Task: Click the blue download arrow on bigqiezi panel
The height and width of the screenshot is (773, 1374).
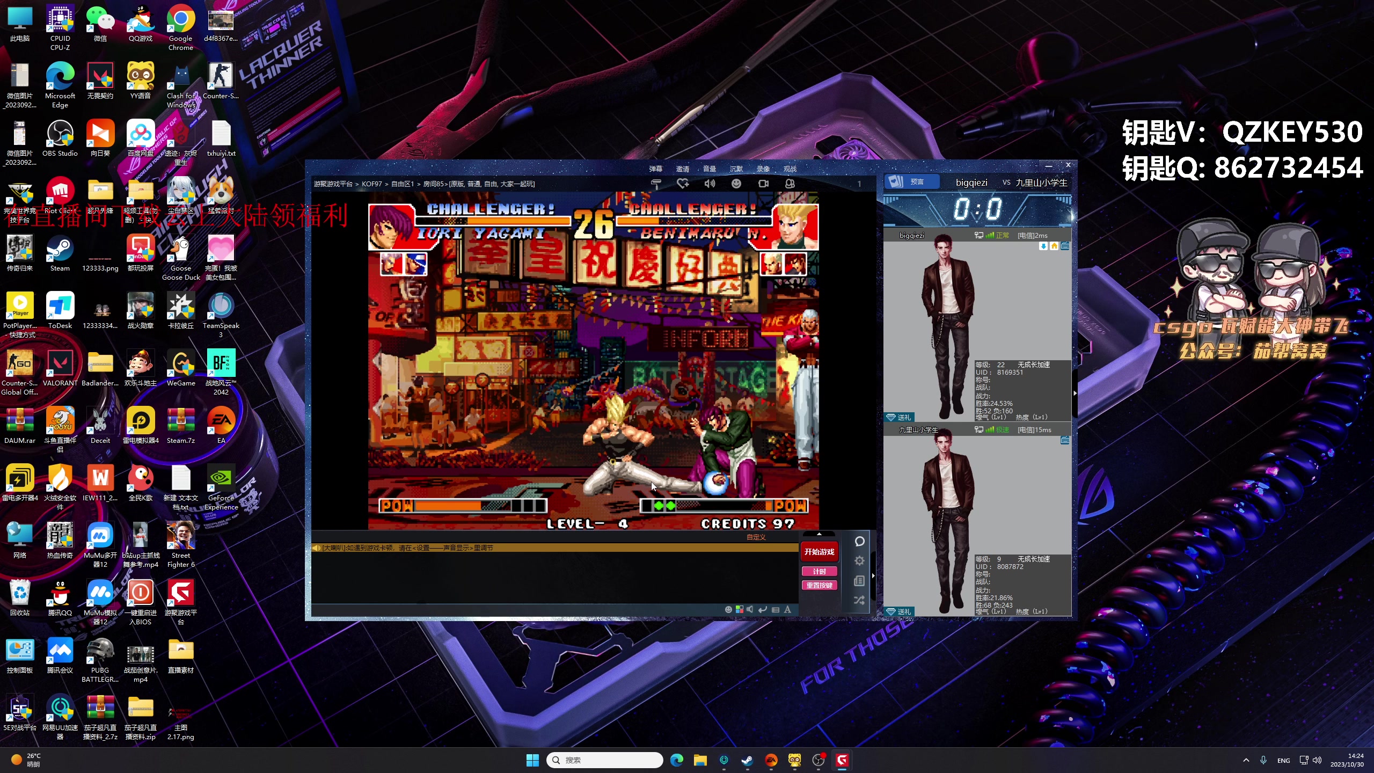Action: click(1043, 246)
